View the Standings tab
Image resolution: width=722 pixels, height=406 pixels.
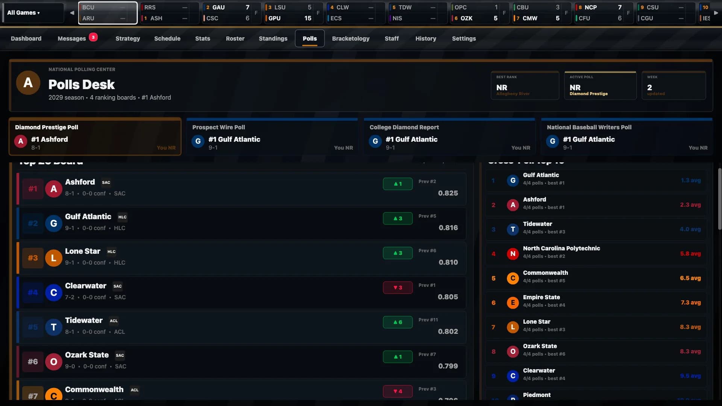[273, 38]
